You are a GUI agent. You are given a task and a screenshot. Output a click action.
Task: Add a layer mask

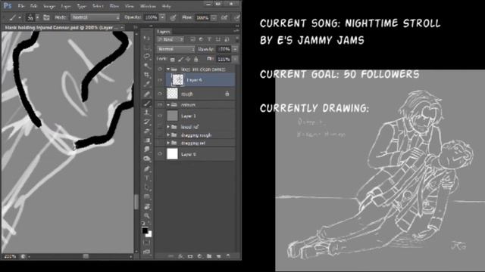(190, 256)
